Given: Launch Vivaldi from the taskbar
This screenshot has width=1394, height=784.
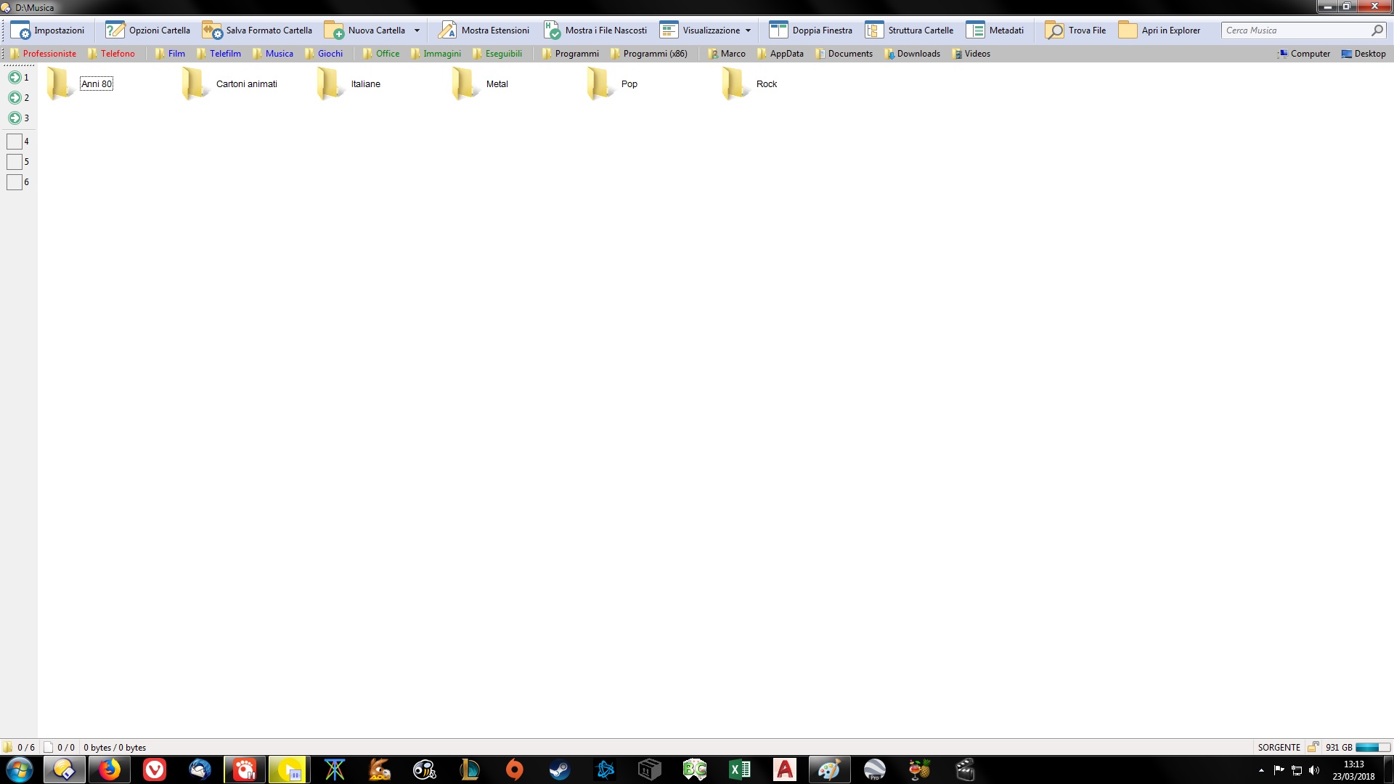Looking at the screenshot, I should 155,769.
